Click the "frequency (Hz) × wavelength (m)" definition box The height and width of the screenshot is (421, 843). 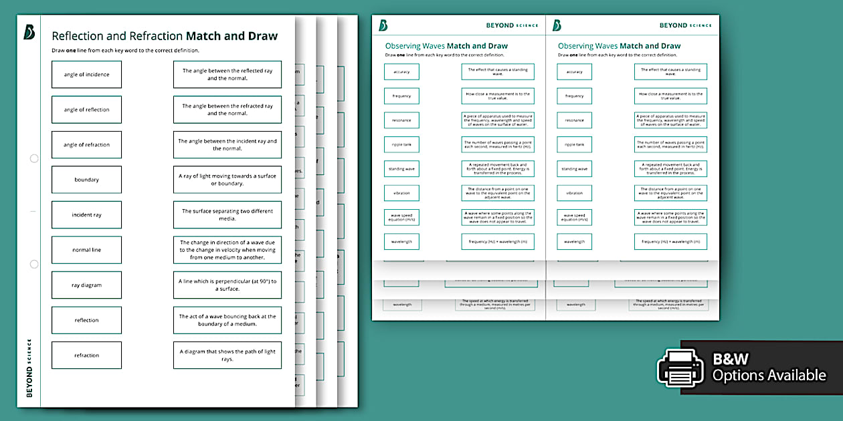pos(498,241)
